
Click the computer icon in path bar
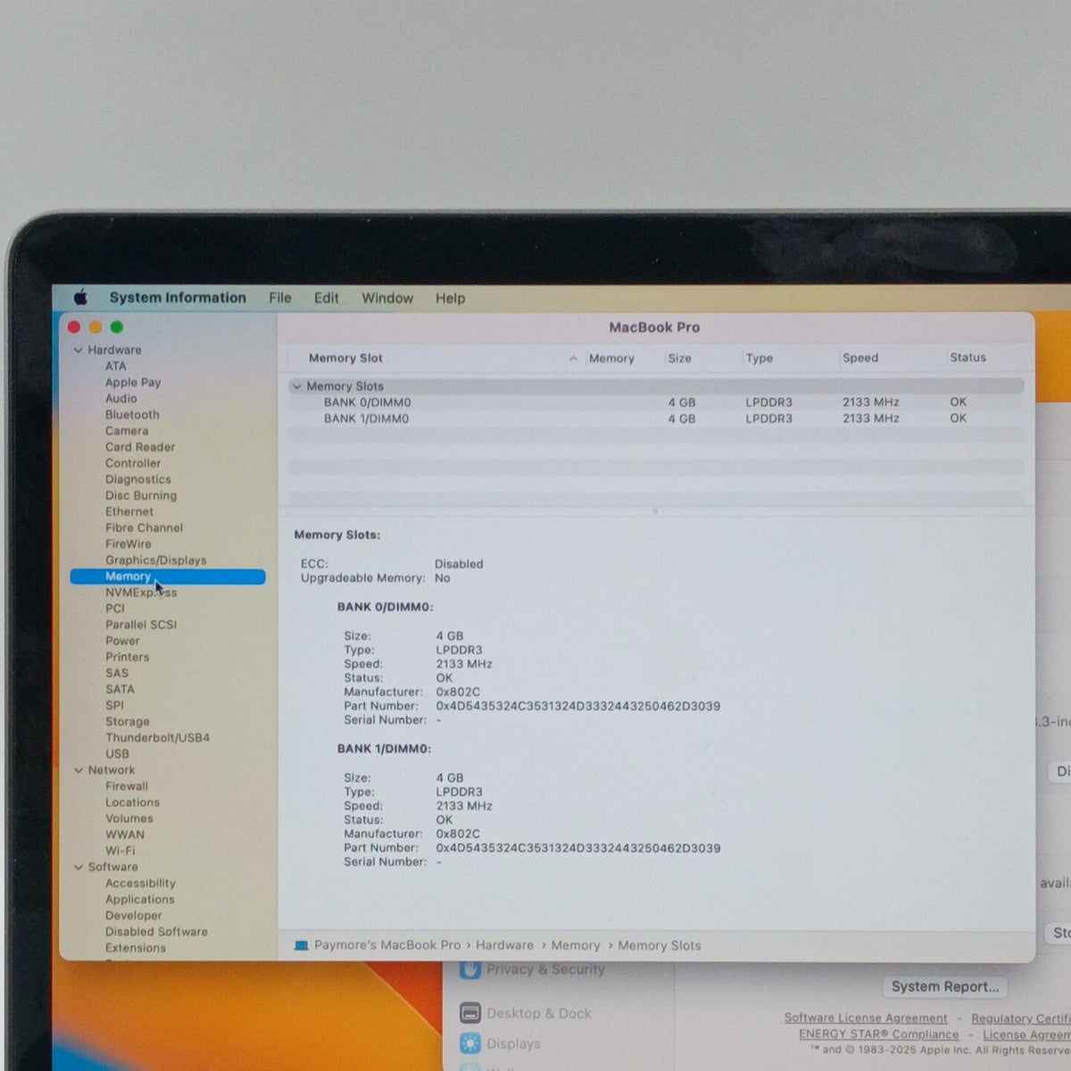[x=302, y=945]
